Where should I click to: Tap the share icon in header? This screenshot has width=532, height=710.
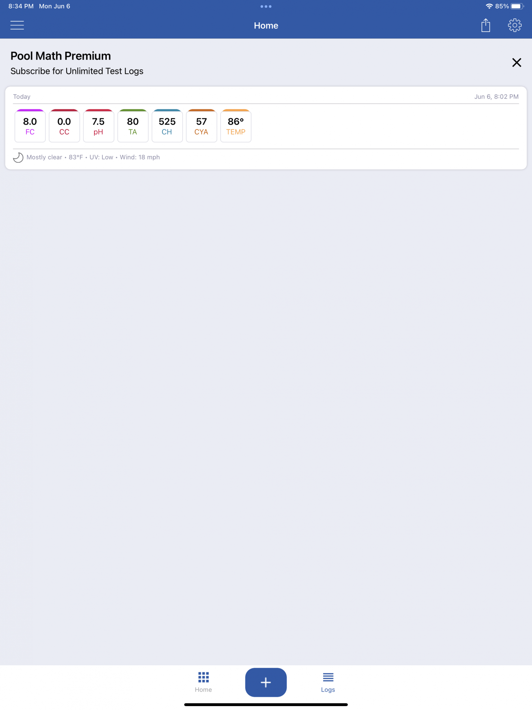[x=486, y=25]
